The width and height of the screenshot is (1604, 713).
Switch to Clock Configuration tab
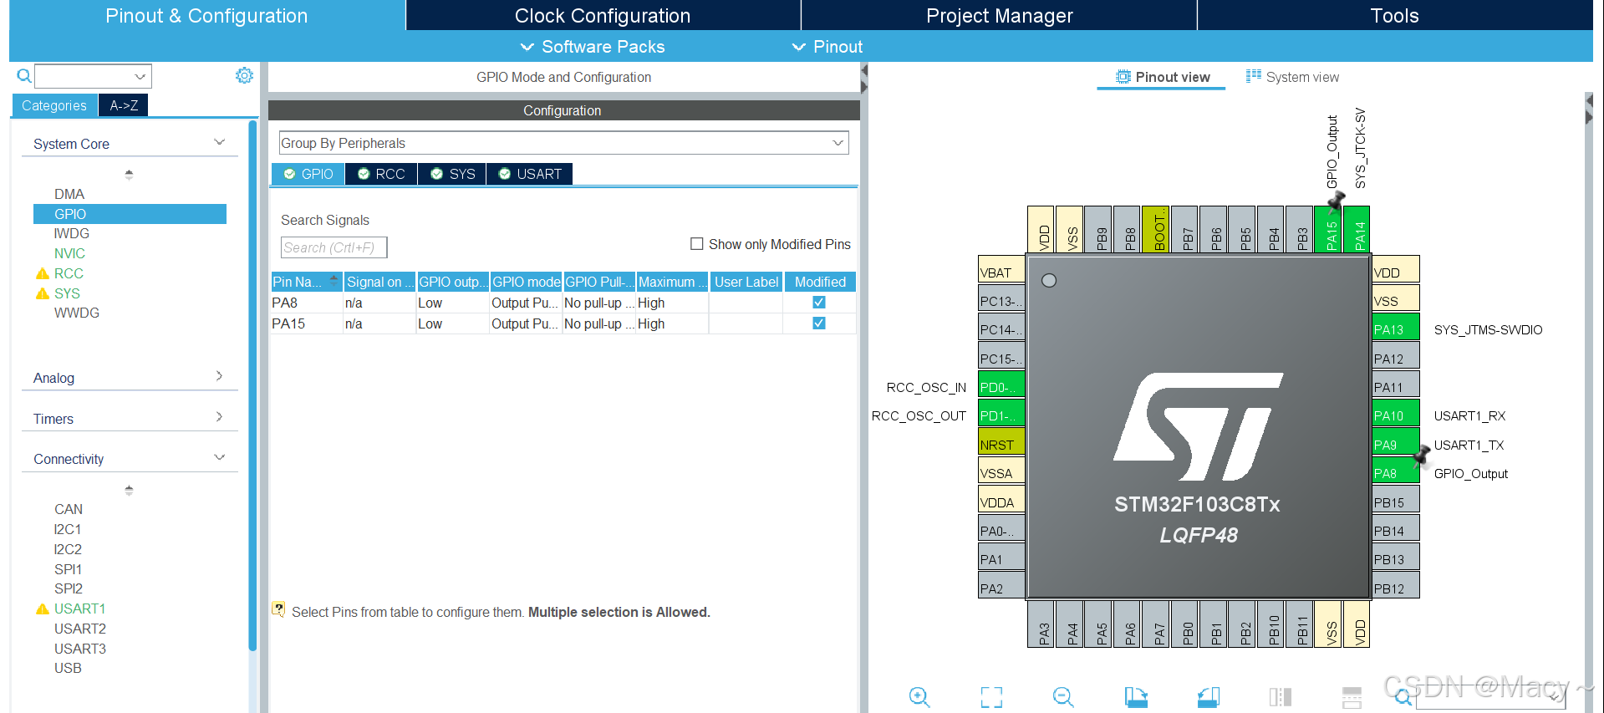tap(603, 15)
